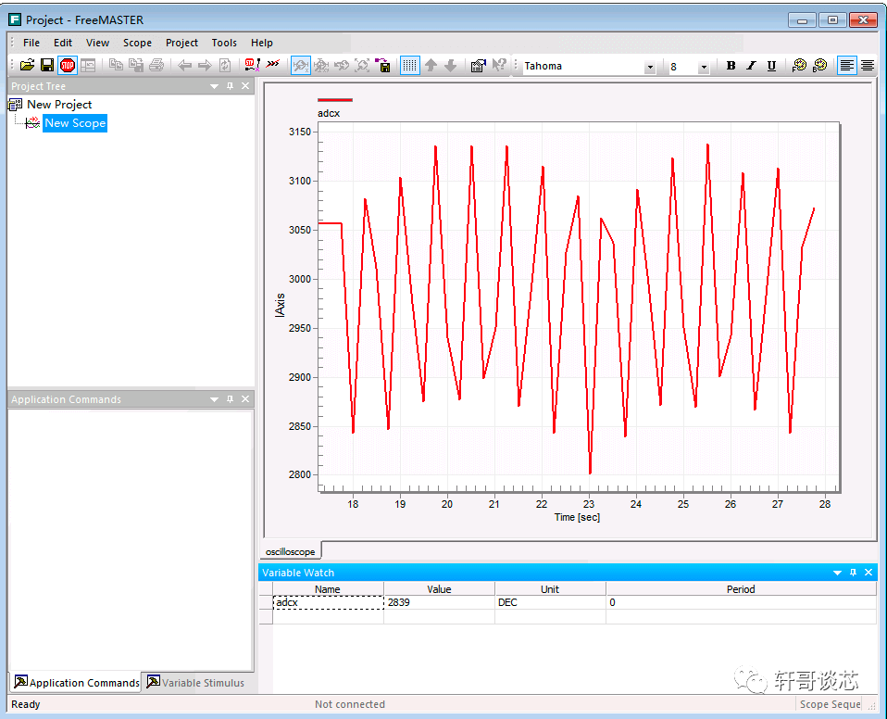Open the font size dropdown
This screenshot has width=887, height=719.
[x=703, y=67]
